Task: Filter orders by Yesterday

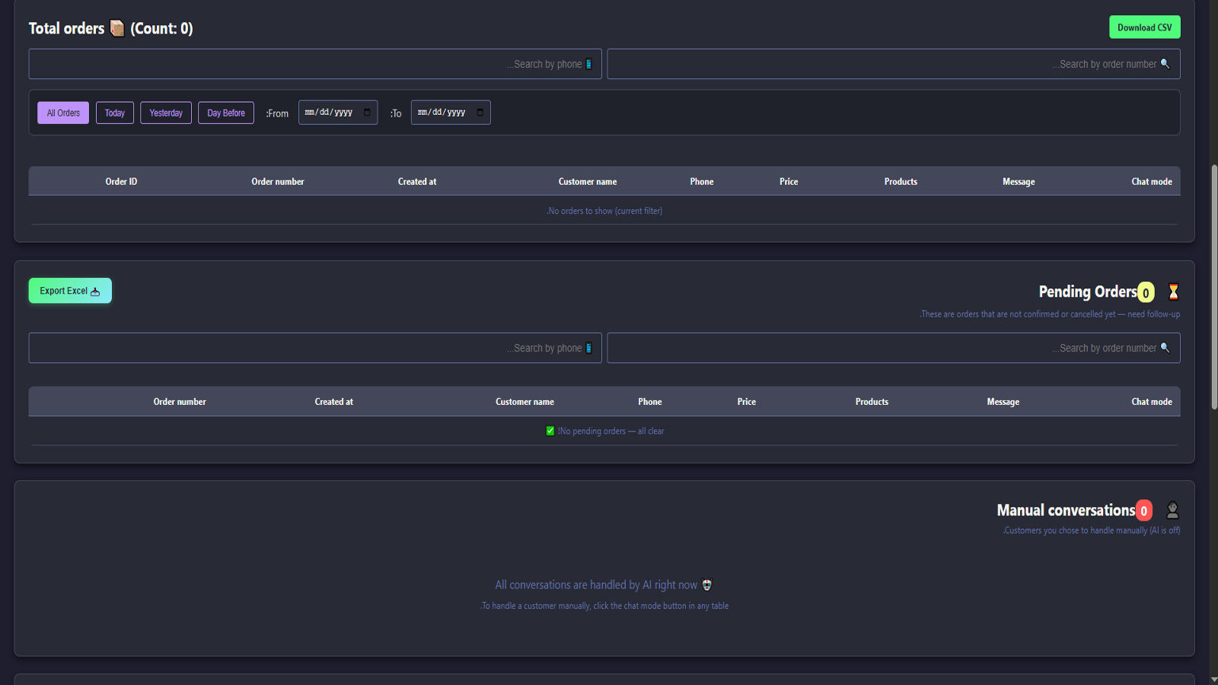Action: click(166, 113)
